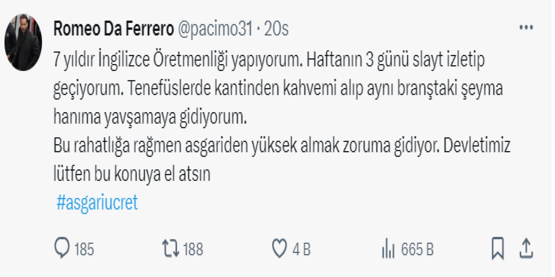This screenshot has width=555, height=277.
Task: Click the retweet arrows icon
Action: pos(171,249)
